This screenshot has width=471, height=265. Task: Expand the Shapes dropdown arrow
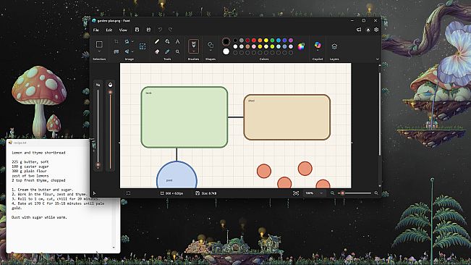(x=211, y=51)
